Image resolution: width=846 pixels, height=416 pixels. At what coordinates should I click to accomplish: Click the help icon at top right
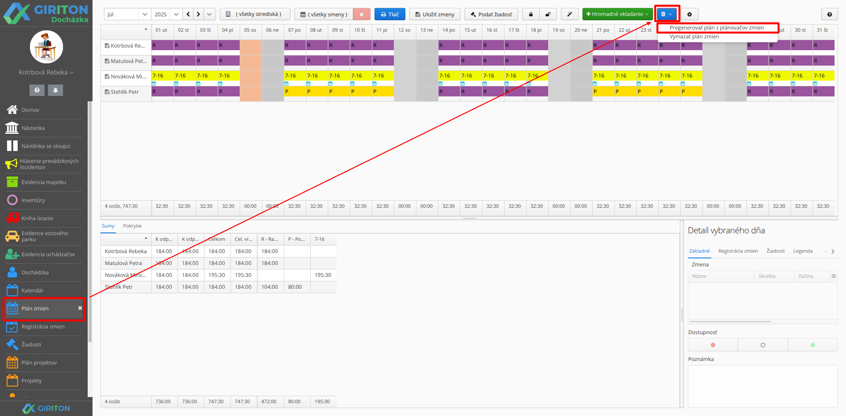tap(830, 14)
